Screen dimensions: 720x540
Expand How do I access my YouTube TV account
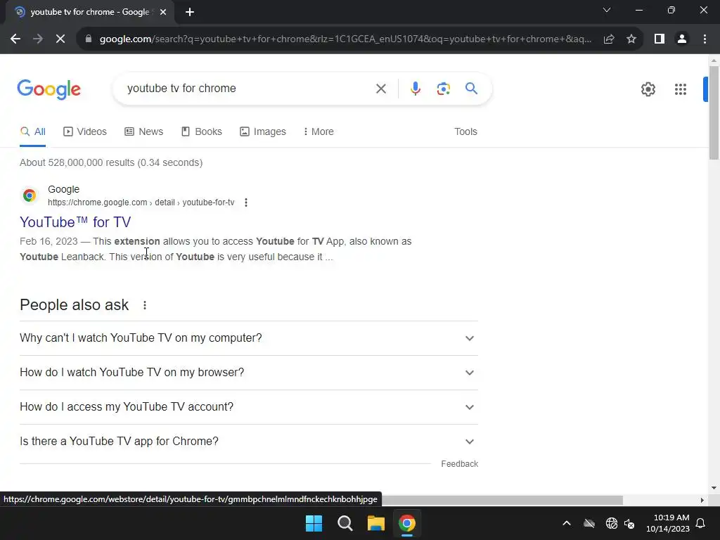(x=249, y=407)
